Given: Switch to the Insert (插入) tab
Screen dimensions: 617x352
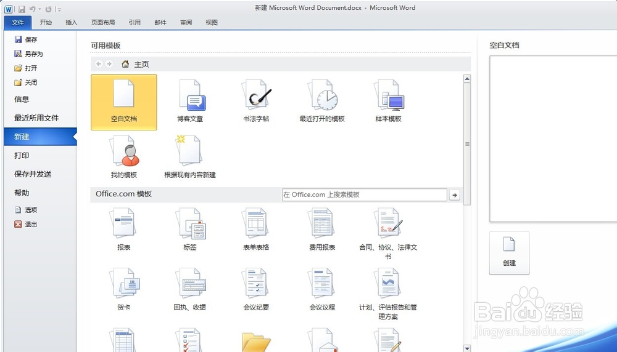Looking at the screenshot, I should click(x=71, y=22).
